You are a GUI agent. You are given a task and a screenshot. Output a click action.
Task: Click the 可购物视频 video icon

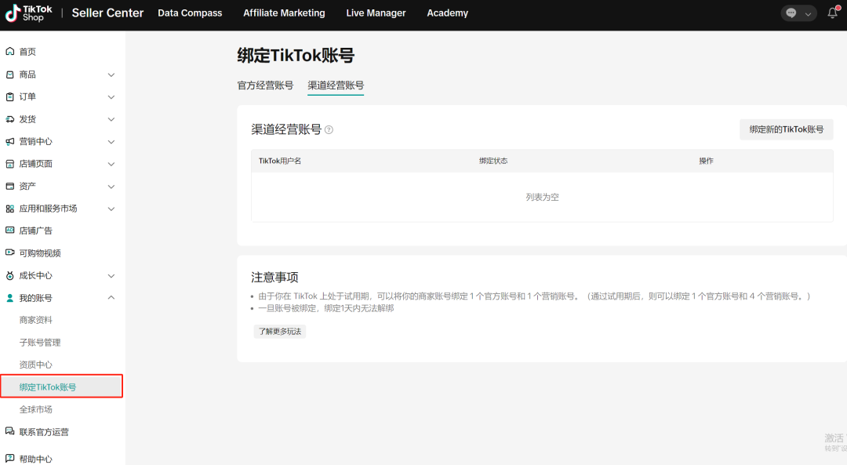click(x=10, y=253)
